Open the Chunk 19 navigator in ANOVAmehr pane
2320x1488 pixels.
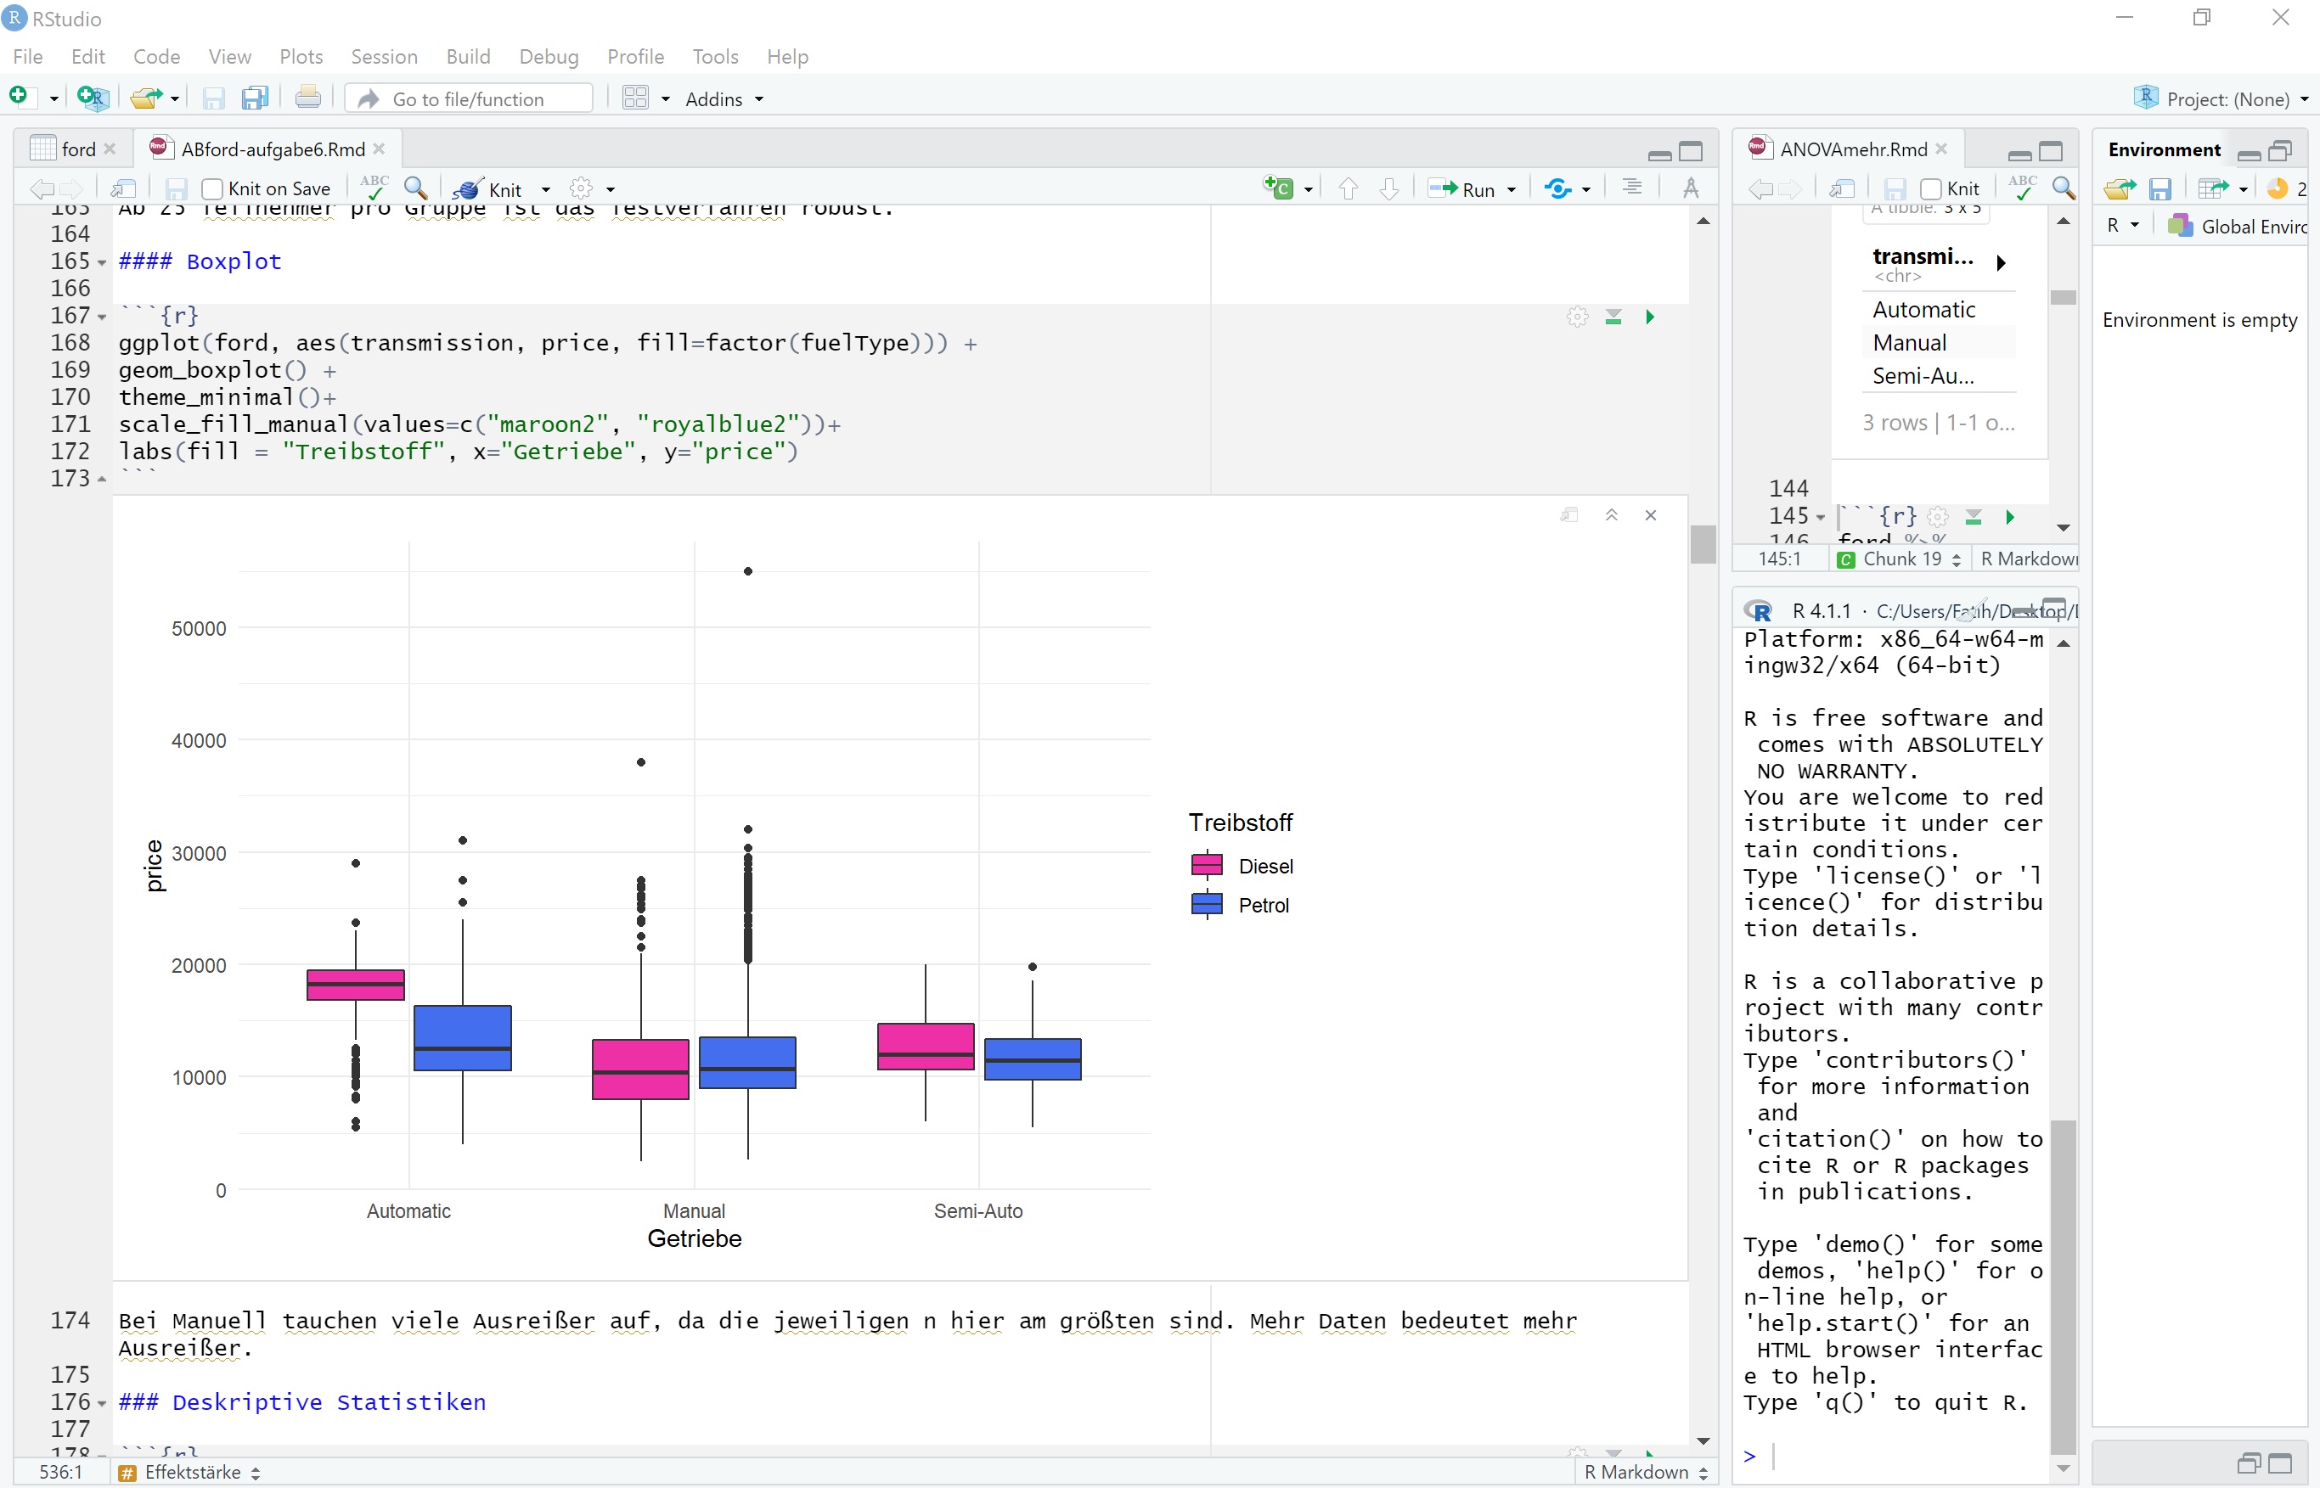[1900, 559]
